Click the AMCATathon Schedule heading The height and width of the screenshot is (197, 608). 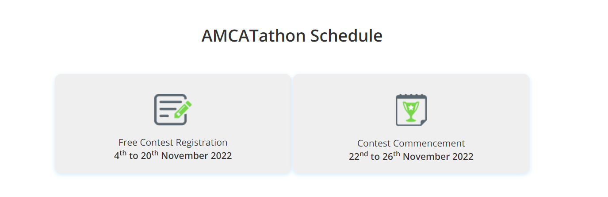pyautogui.click(x=292, y=36)
